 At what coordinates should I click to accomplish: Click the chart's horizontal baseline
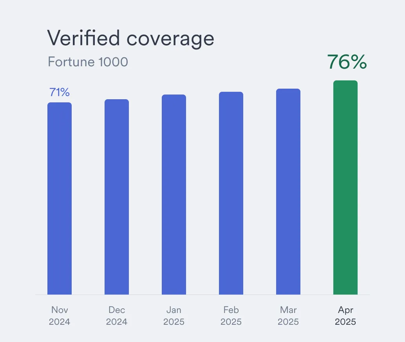pyautogui.click(x=203, y=295)
